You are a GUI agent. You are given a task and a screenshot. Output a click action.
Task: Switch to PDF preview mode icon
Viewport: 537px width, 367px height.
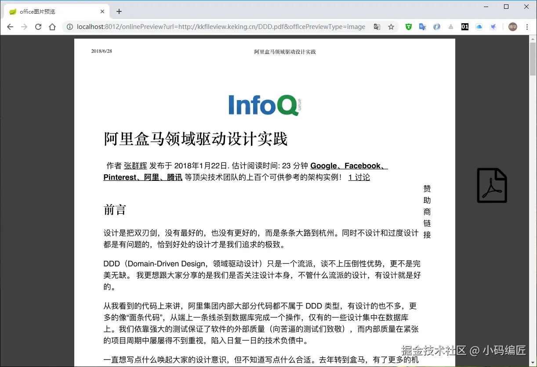[x=492, y=185]
